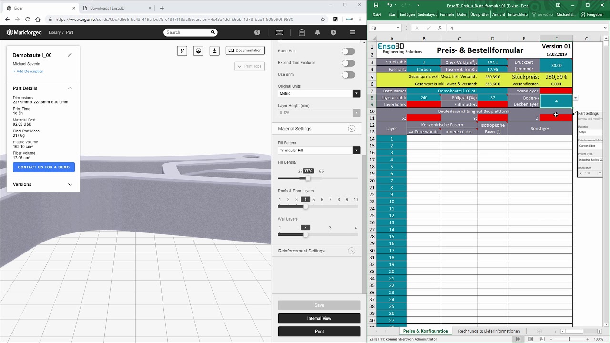Open the Print Jobs dropdown
Screen dimensions: 610x343
tap(250, 66)
